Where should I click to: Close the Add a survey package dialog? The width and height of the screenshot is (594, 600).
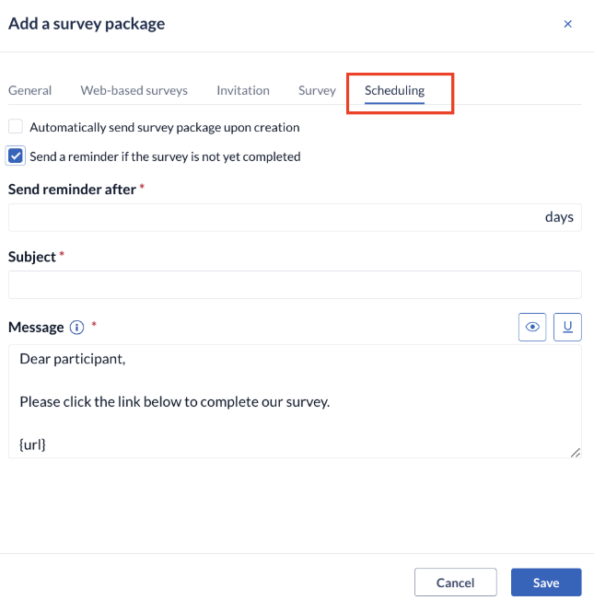567,24
